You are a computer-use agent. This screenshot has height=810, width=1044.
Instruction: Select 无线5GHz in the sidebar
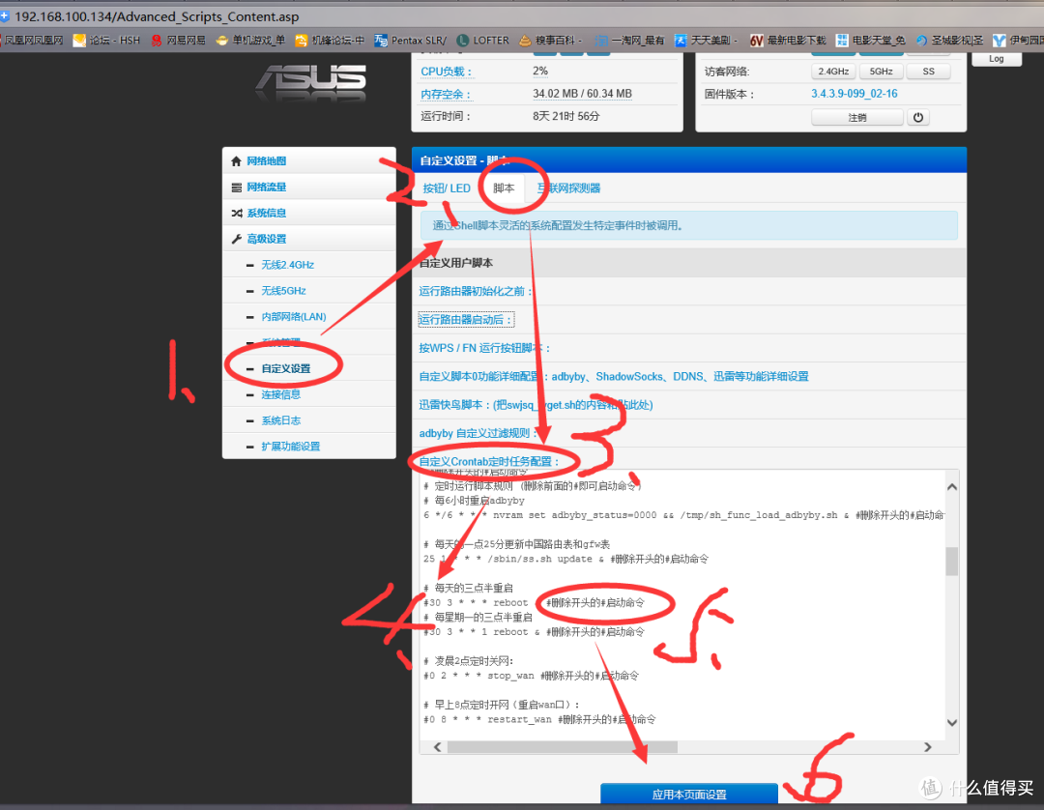click(x=283, y=291)
